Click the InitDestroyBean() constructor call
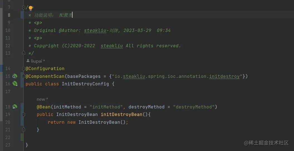The image size is (294, 151). click(x=102, y=122)
